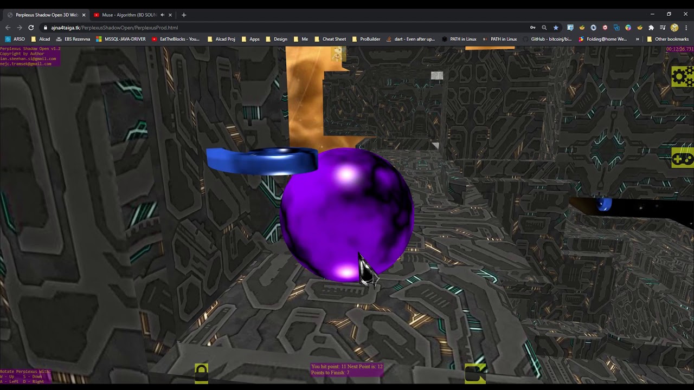Click the points status text at bottom
The image size is (694, 390).
coord(347,370)
